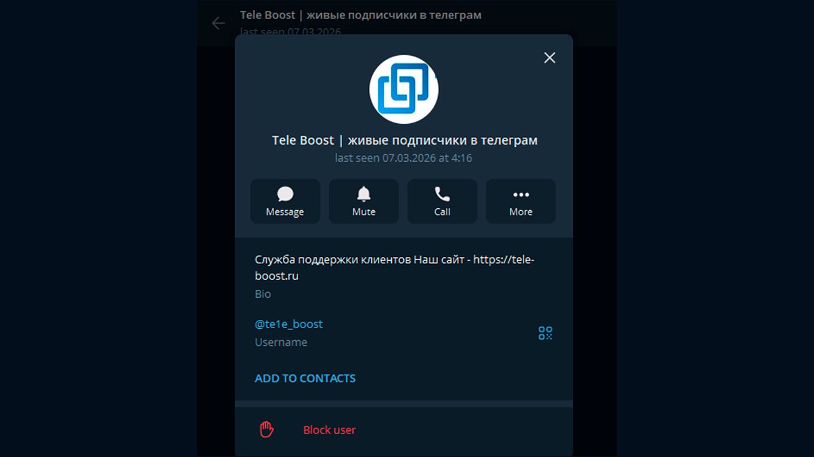The height and width of the screenshot is (457, 814).
Task: Click the Tele Boost profile avatar
Action: [404, 89]
